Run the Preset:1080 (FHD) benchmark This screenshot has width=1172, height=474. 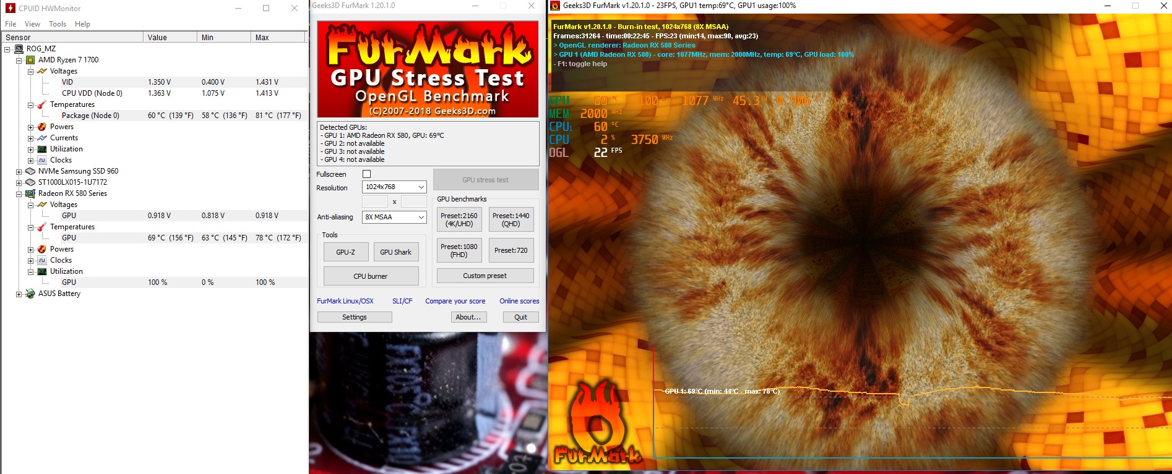459,250
